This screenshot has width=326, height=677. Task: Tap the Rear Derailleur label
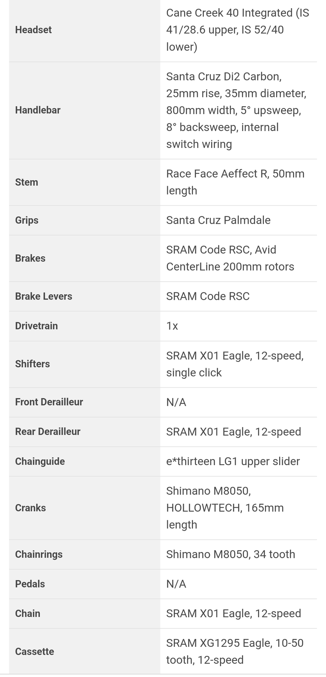(x=48, y=432)
